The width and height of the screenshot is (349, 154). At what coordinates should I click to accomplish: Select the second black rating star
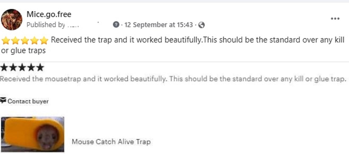13,67
